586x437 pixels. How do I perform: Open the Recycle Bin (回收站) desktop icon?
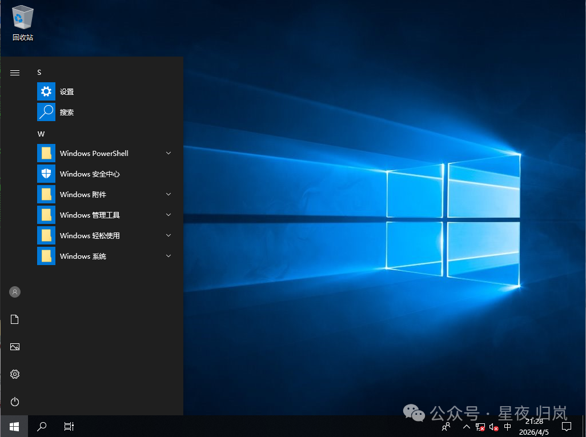[23, 23]
